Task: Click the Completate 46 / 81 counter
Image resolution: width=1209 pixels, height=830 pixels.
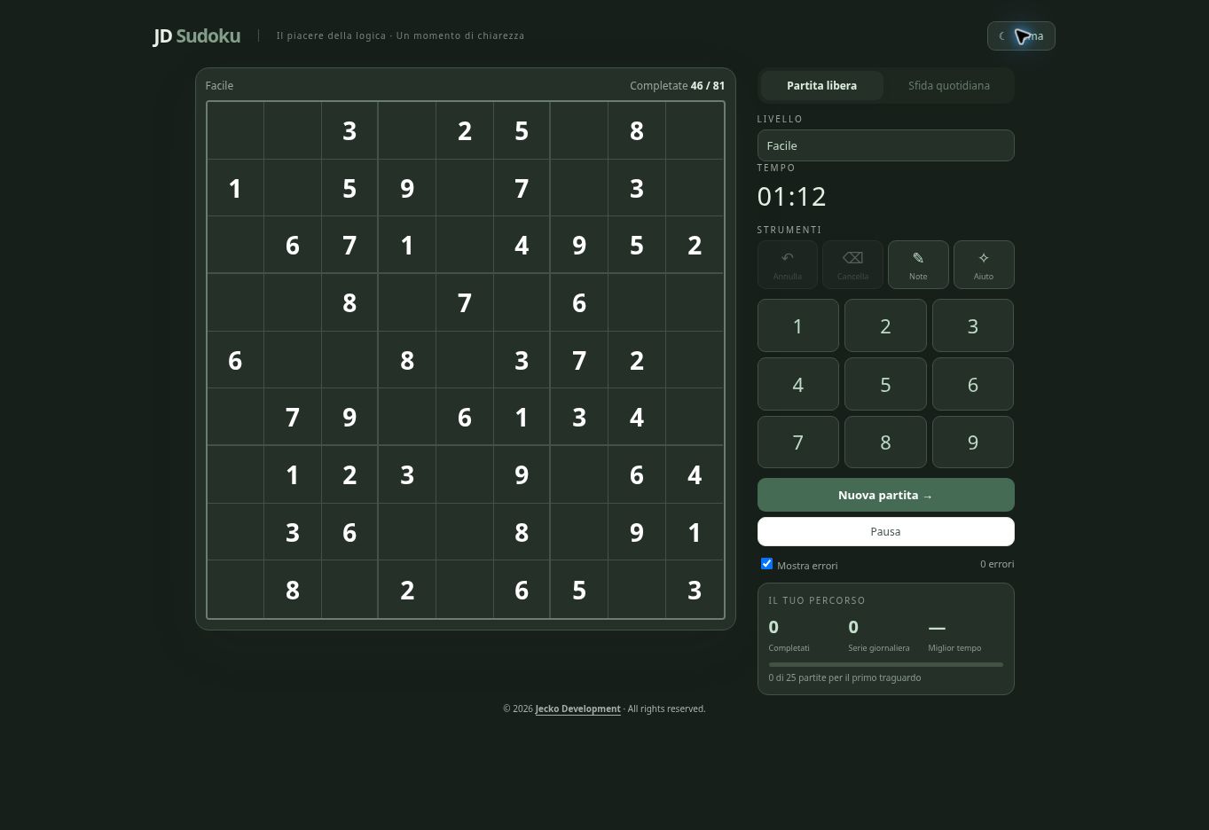Action: tap(677, 85)
